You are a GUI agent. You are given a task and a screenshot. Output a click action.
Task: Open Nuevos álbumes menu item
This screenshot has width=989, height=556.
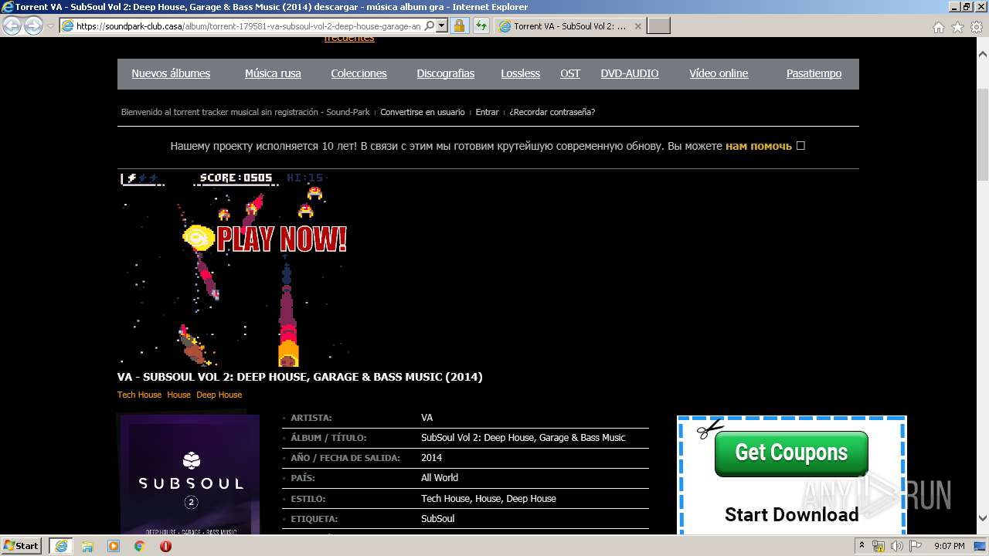click(171, 73)
